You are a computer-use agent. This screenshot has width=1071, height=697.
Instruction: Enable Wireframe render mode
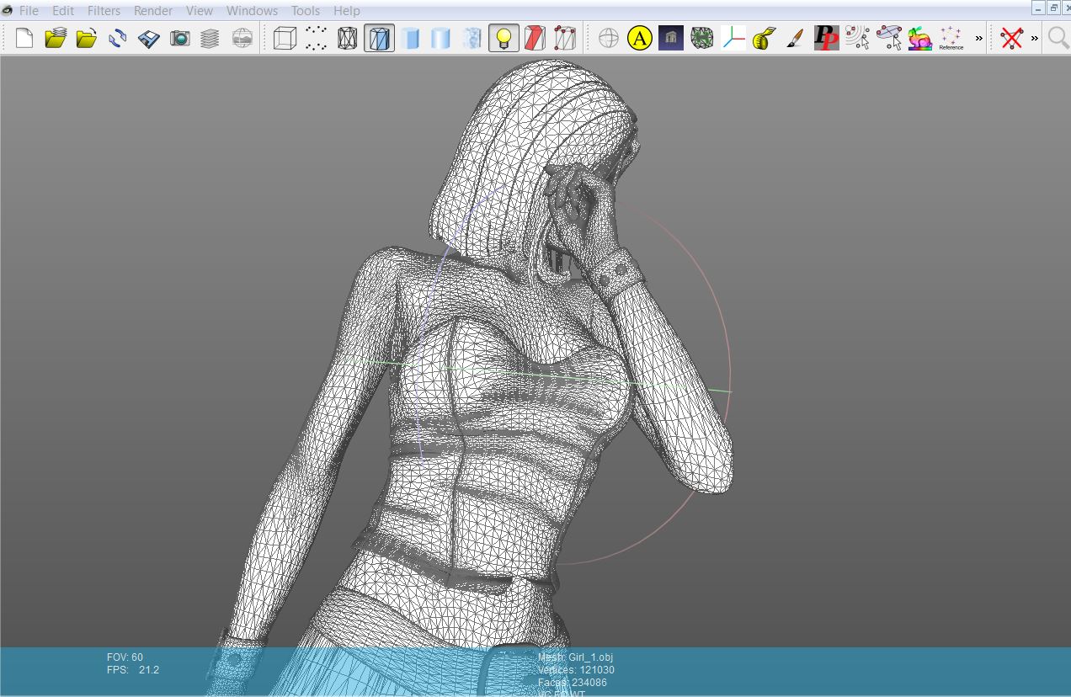348,38
